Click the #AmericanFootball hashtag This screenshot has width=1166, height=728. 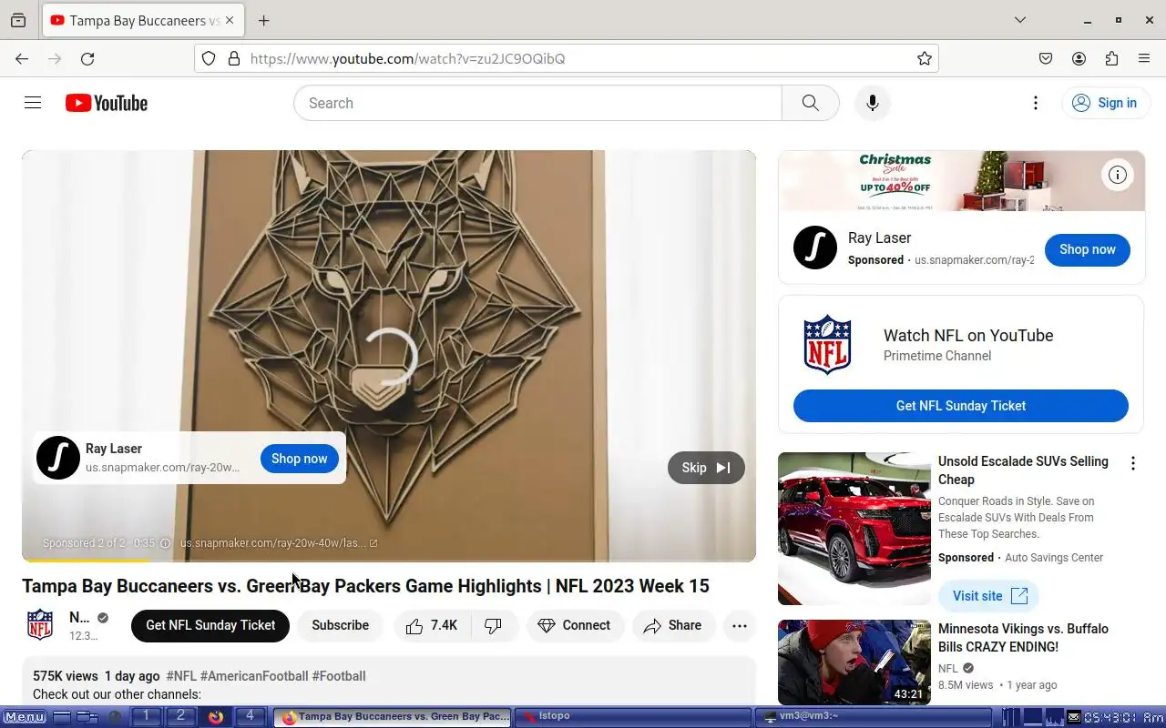[x=254, y=676]
